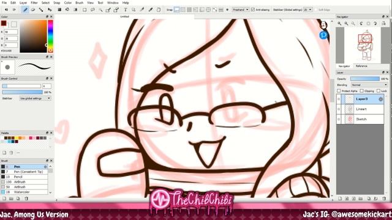Select the Sketch layer

point(360,119)
